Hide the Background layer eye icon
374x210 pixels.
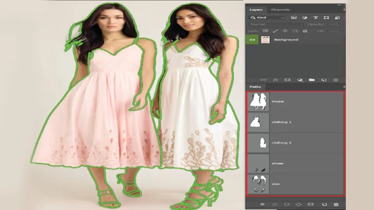point(252,40)
